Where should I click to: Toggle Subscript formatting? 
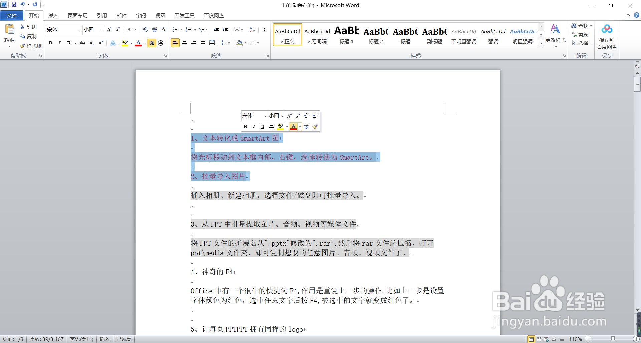(91, 43)
